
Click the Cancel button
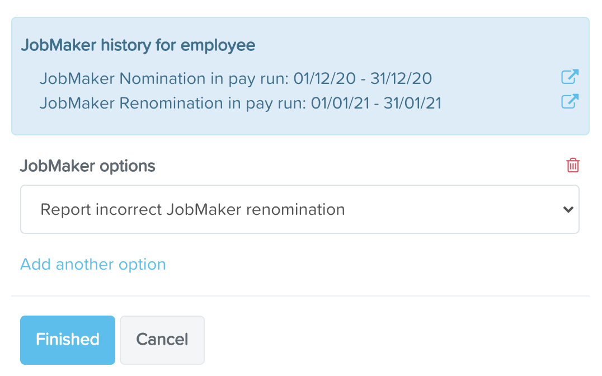pyautogui.click(x=162, y=340)
